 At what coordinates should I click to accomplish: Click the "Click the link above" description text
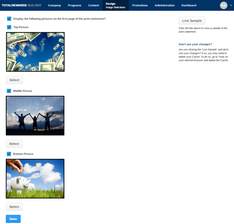(x=203, y=30)
